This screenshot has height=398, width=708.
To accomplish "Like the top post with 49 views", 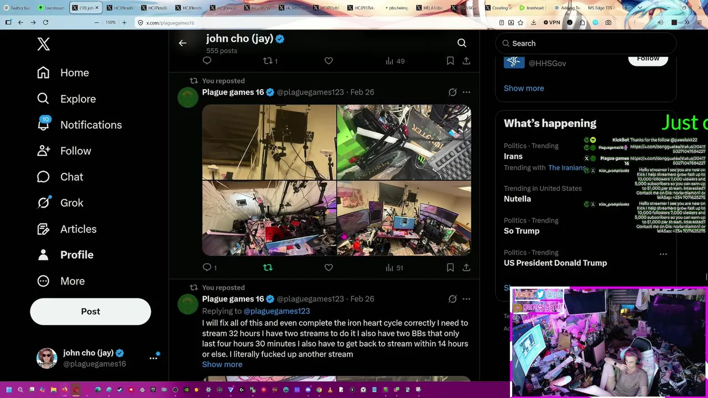I will pyautogui.click(x=329, y=61).
